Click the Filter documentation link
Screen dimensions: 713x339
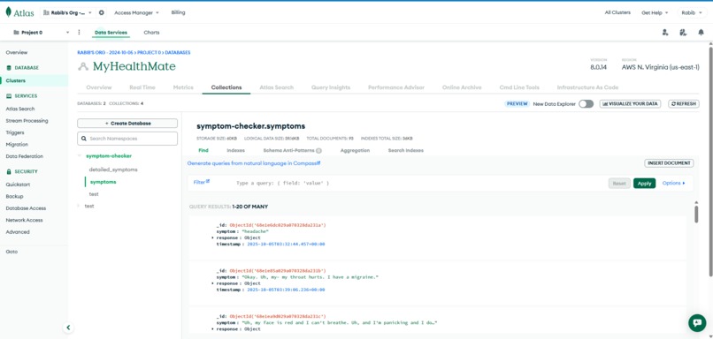pos(201,182)
